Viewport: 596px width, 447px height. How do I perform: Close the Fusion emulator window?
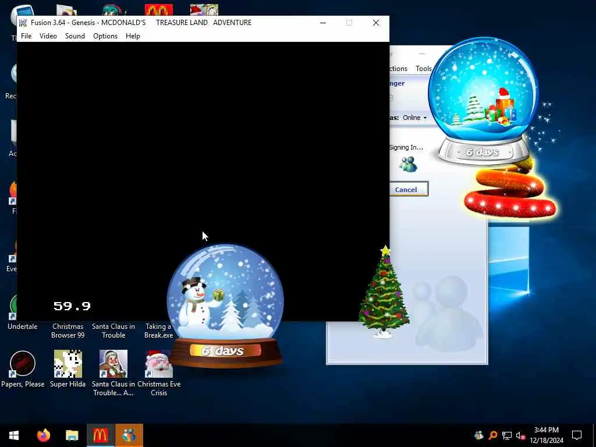click(376, 23)
